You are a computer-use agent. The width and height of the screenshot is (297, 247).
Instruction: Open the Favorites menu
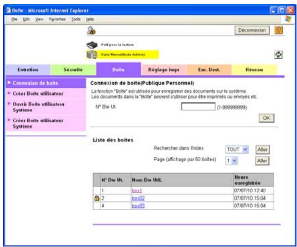pyautogui.click(x=57, y=19)
